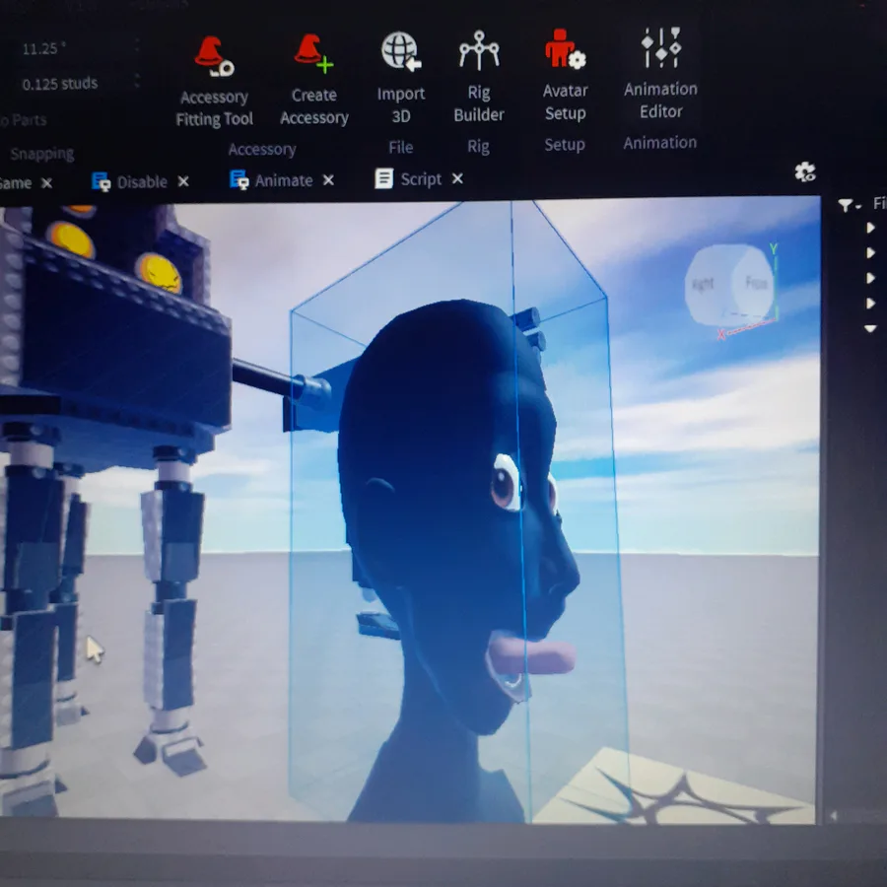The width and height of the screenshot is (887, 887).
Task: Open the Accessory Fitting Tool
Action: coord(215,82)
